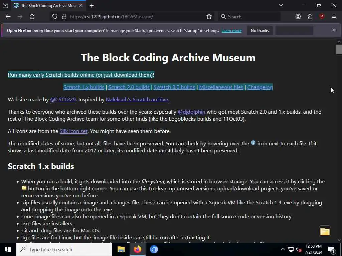Reload the current page

point(32,17)
